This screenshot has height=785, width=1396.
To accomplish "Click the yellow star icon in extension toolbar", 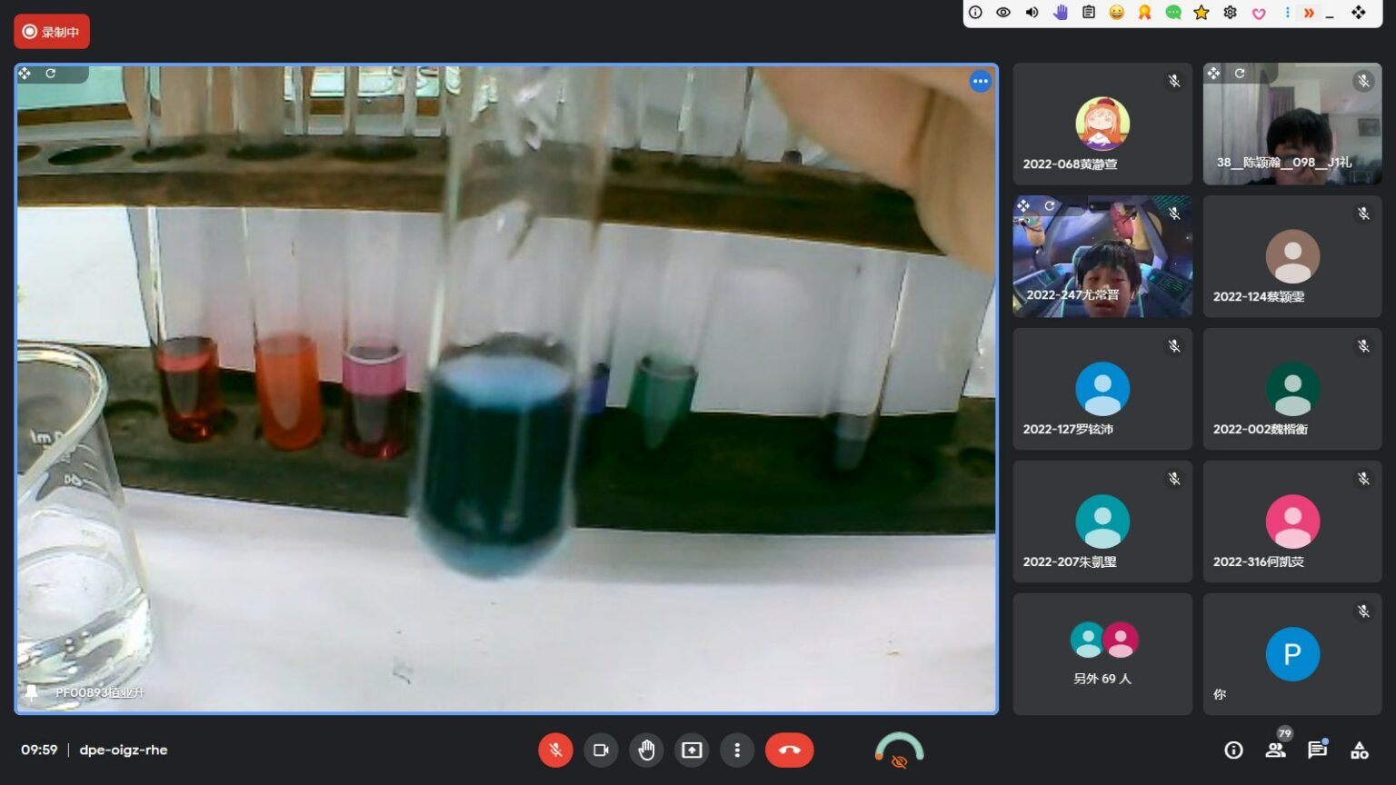I will (x=1201, y=13).
